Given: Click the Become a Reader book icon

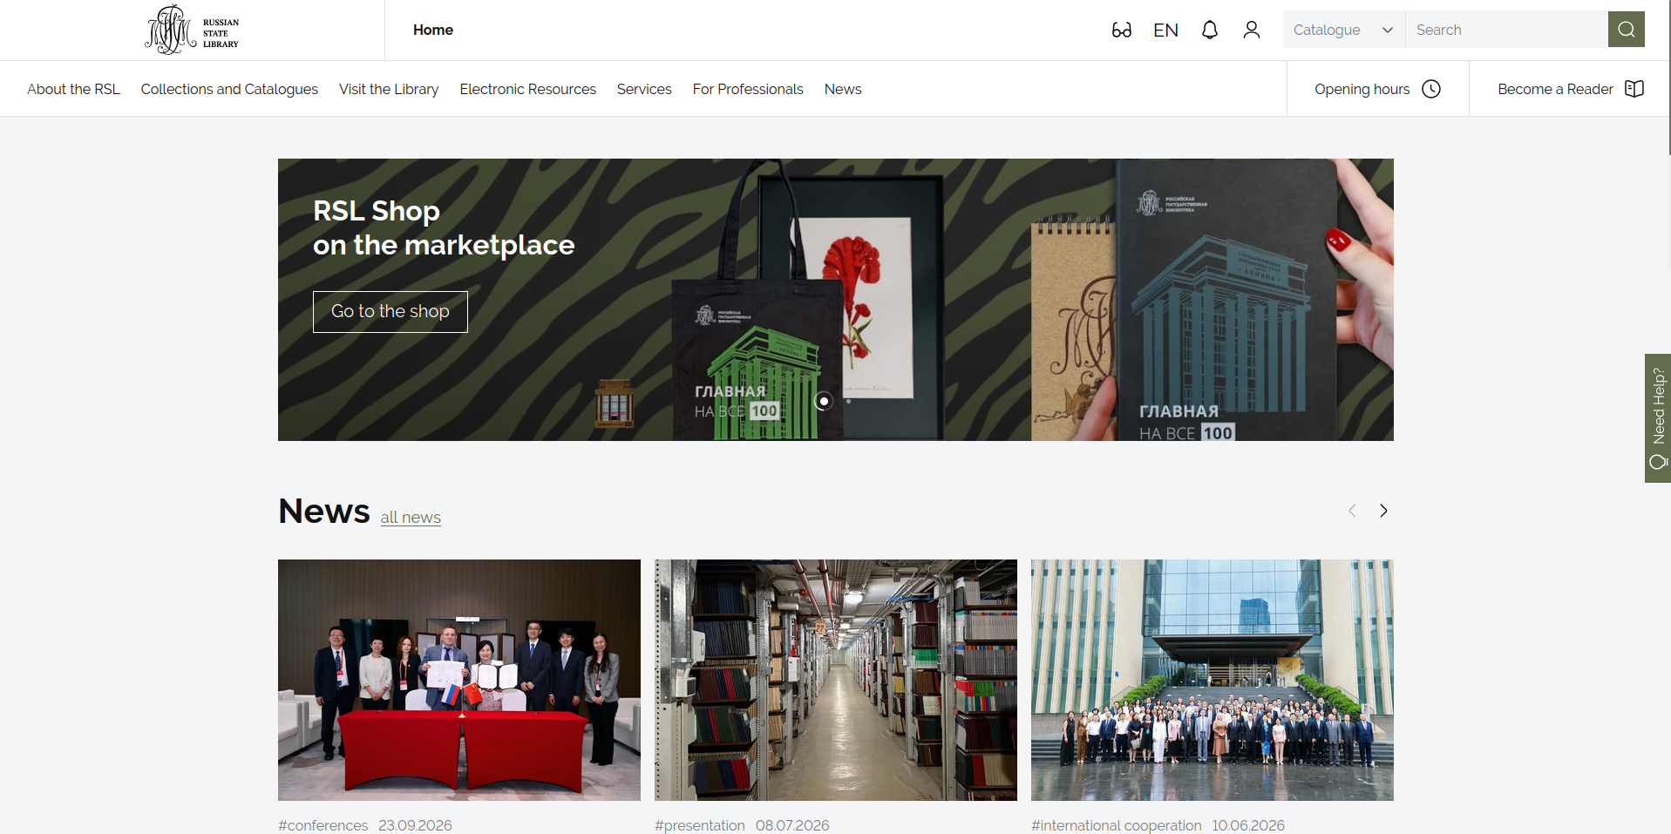Looking at the screenshot, I should pyautogui.click(x=1634, y=89).
